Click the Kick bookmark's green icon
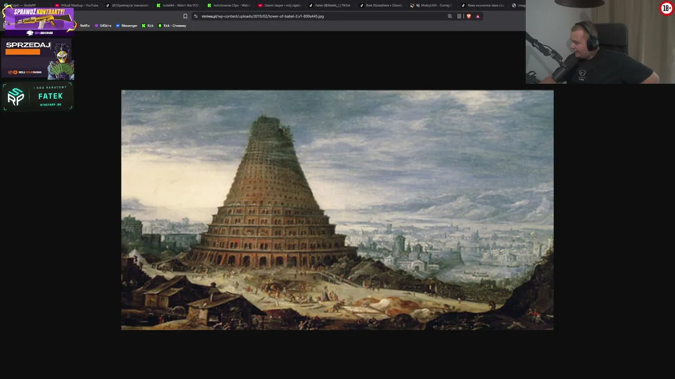This screenshot has height=379, width=675. 144,26
